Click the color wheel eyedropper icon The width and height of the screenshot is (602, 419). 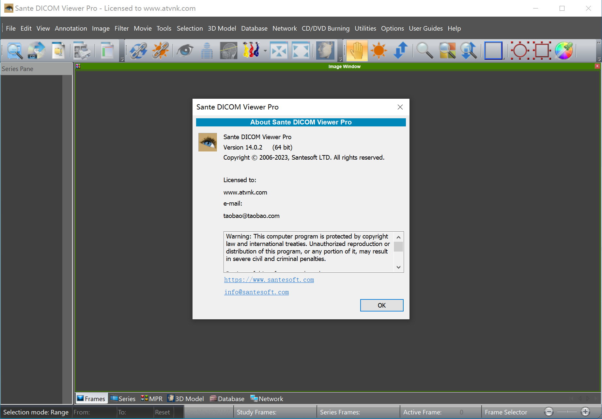pyautogui.click(x=564, y=51)
